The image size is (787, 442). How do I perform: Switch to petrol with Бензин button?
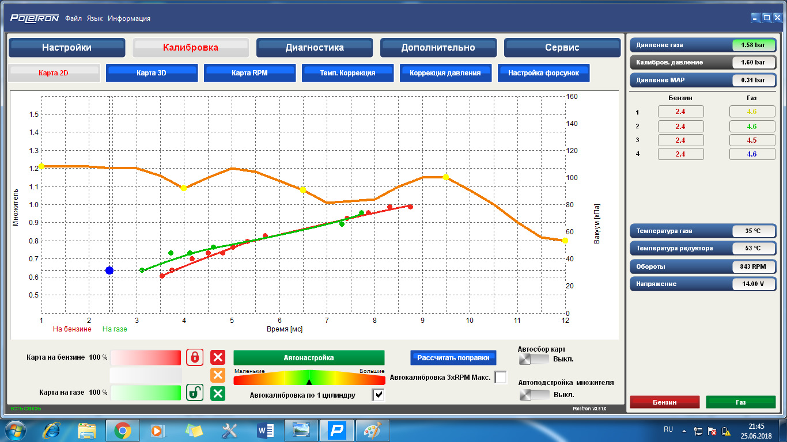coord(665,402)
